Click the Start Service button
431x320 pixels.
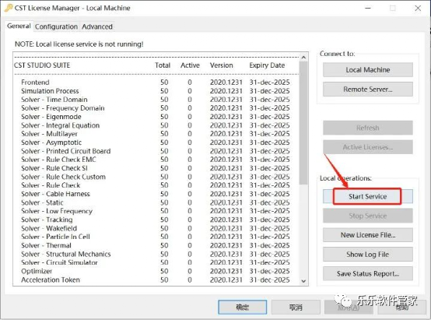(x=368, y=196)
